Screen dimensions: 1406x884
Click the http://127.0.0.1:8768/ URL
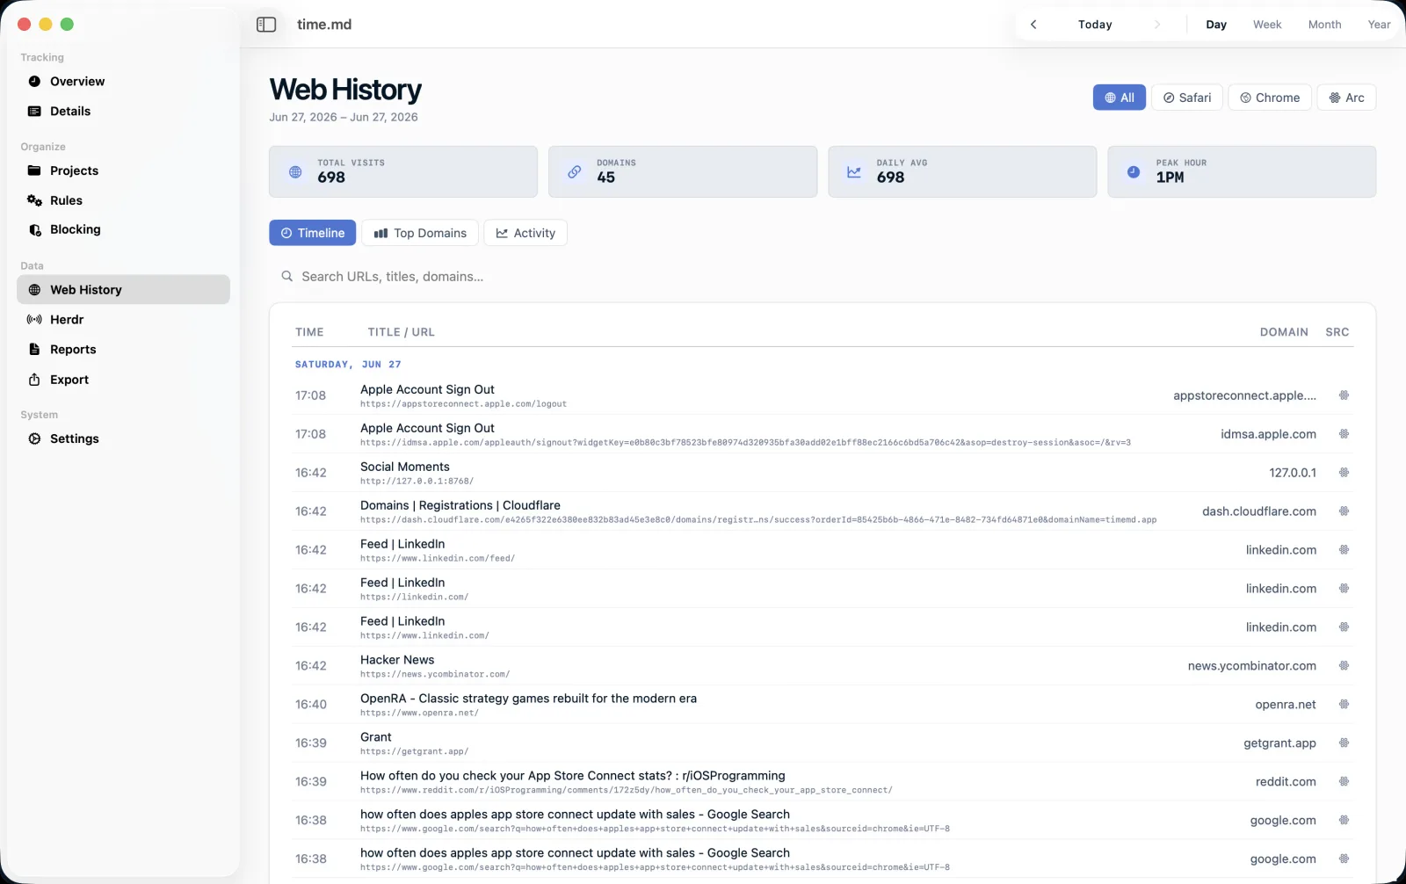click(x=417, y=482)
